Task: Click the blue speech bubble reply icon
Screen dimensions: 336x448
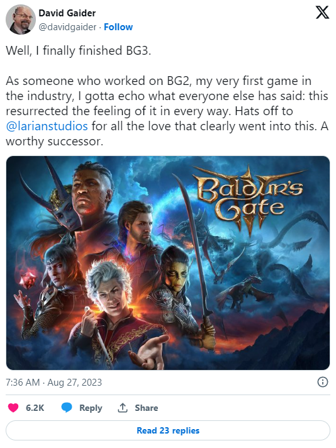Action: point(67,408)
